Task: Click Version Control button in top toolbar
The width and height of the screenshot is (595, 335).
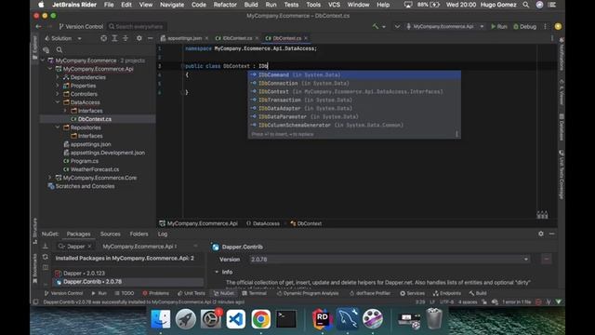Action: 81,27
